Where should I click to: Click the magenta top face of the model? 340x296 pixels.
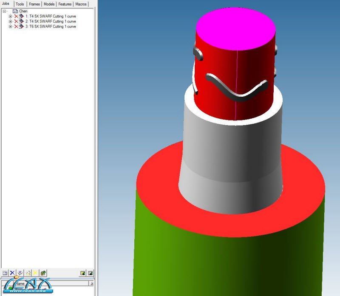pyautogui.click(x=236, y=29)
